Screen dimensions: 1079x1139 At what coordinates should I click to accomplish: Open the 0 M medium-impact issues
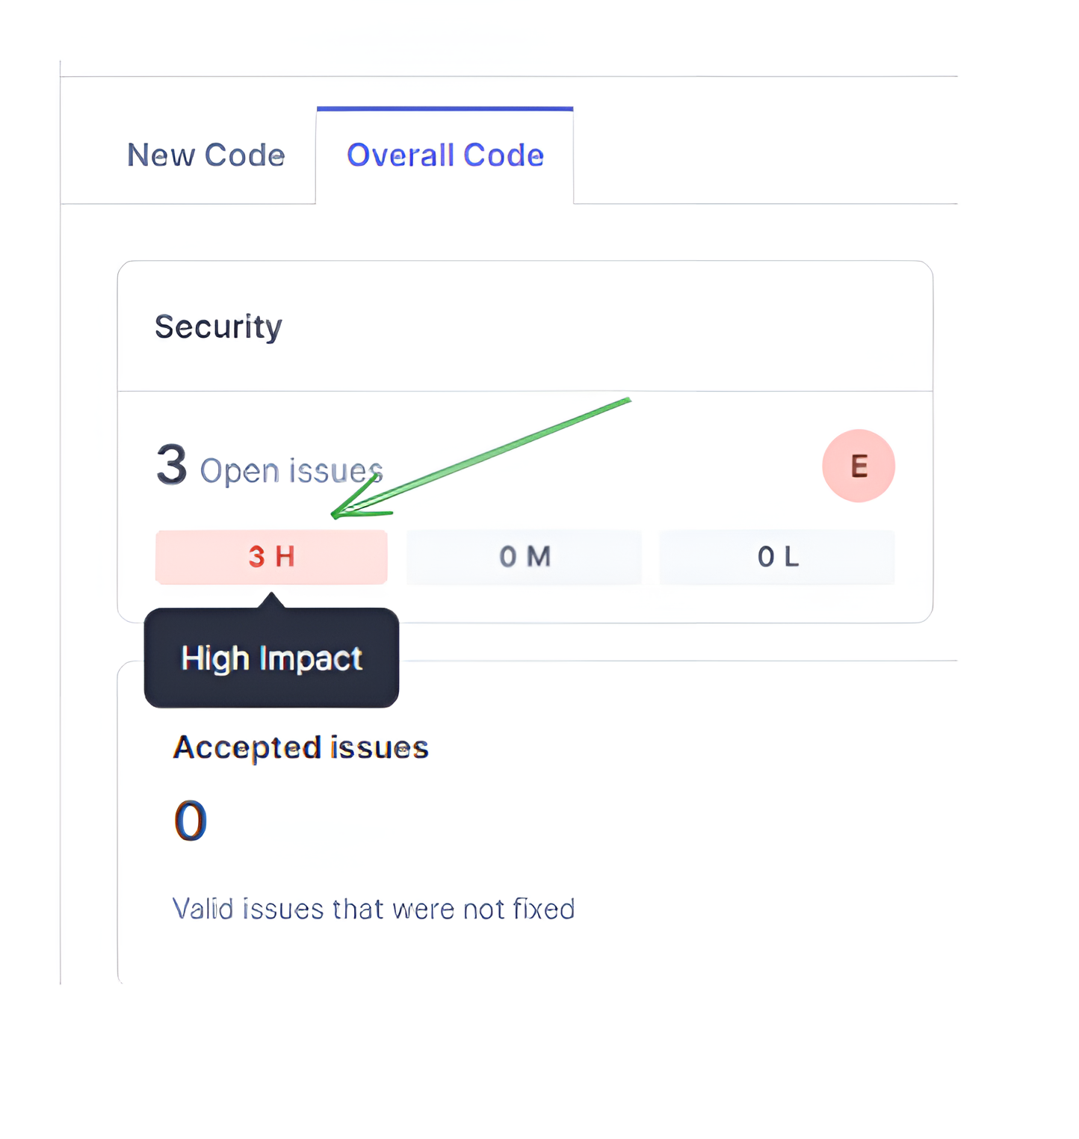tap(524, 557)
